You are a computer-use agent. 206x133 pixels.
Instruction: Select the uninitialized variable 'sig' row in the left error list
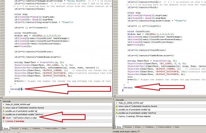coord(57,111)
